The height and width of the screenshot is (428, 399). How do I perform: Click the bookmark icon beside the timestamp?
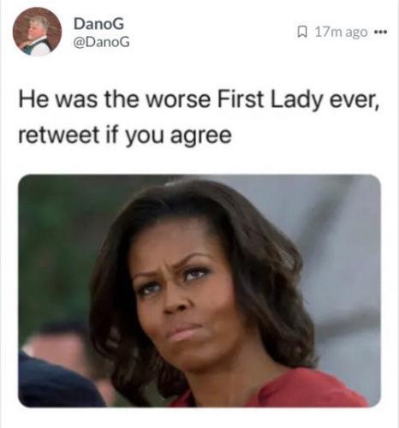click(x=302, y=32)
